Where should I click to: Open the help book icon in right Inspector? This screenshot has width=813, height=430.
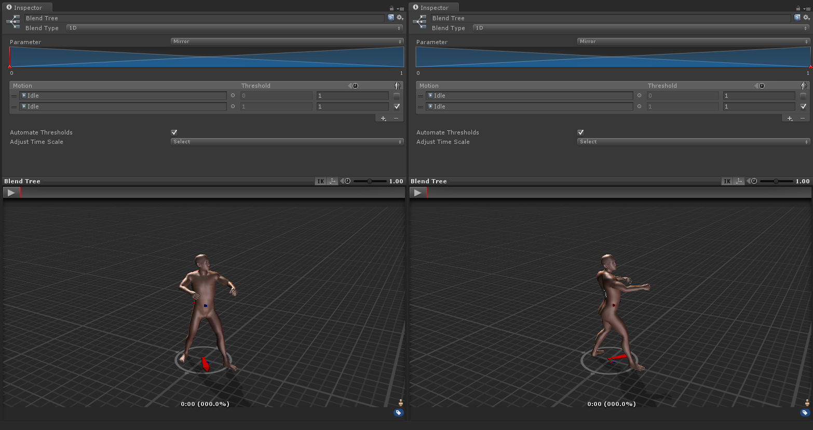click(x=797, y=18)
